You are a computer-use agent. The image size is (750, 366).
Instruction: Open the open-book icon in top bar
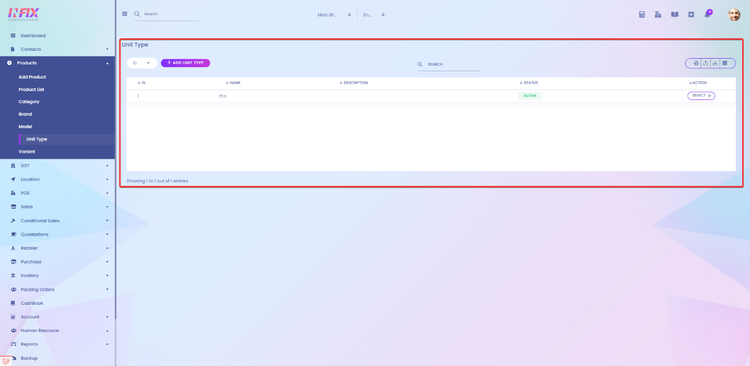point(675,15)
